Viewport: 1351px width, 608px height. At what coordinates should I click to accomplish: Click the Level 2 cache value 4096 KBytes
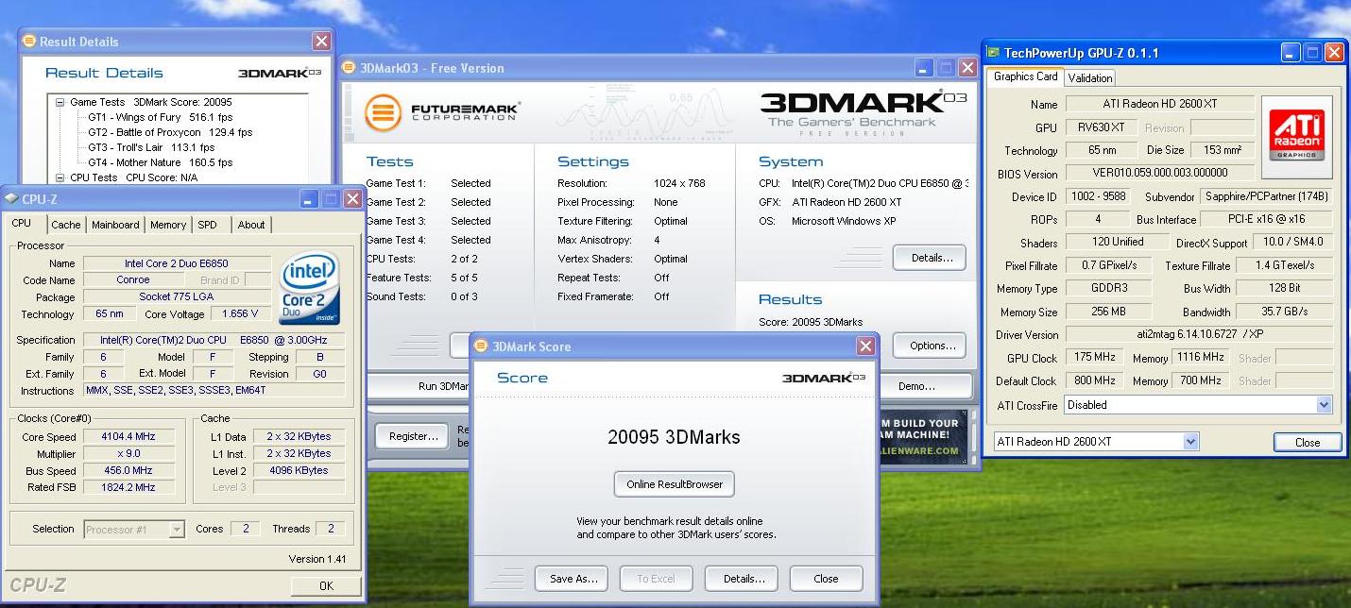(299, 470)
